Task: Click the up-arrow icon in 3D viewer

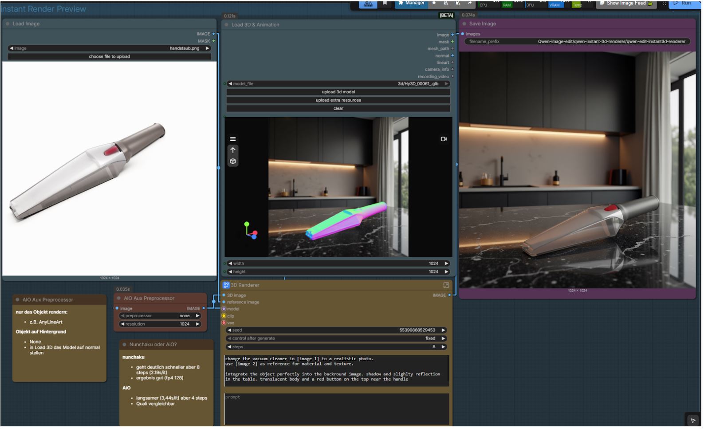Action: point(232,150)
